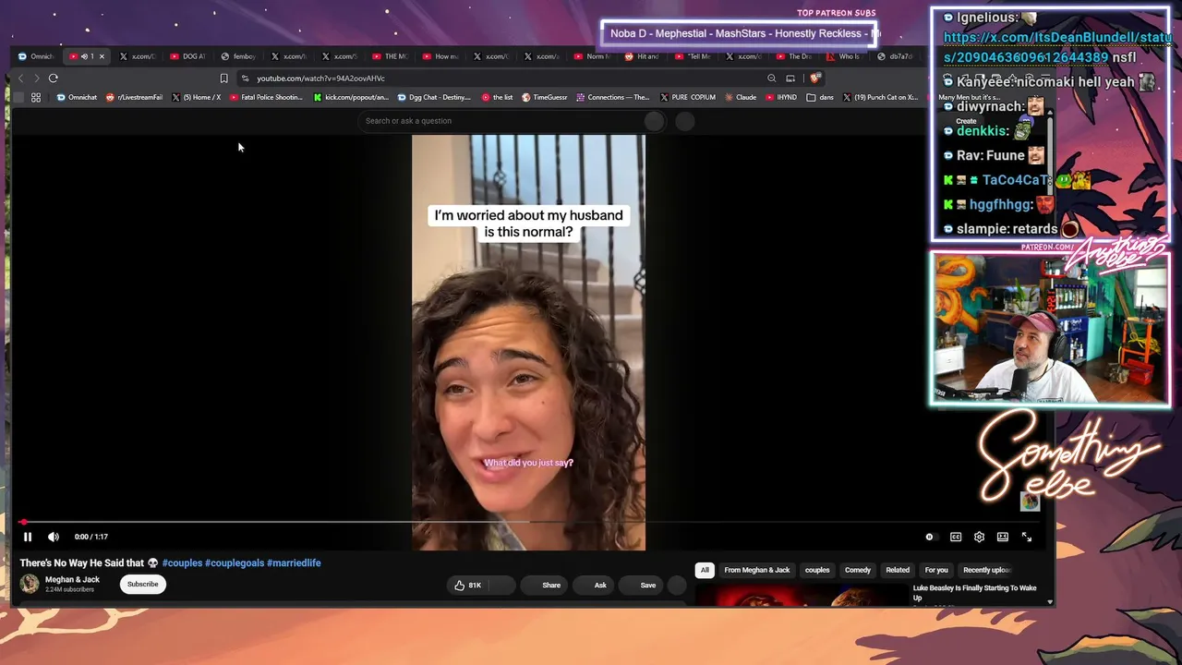This screenshot has height=665, width=1182.
Task: Switch to the The Dra tab
Action: [794, 56]
